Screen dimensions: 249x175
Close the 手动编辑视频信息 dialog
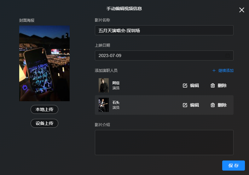point(242,10)
